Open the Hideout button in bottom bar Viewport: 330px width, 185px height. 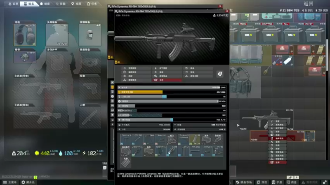(28, 182)
